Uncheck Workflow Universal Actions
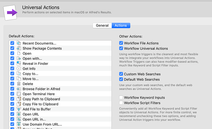 coord(121,48)
